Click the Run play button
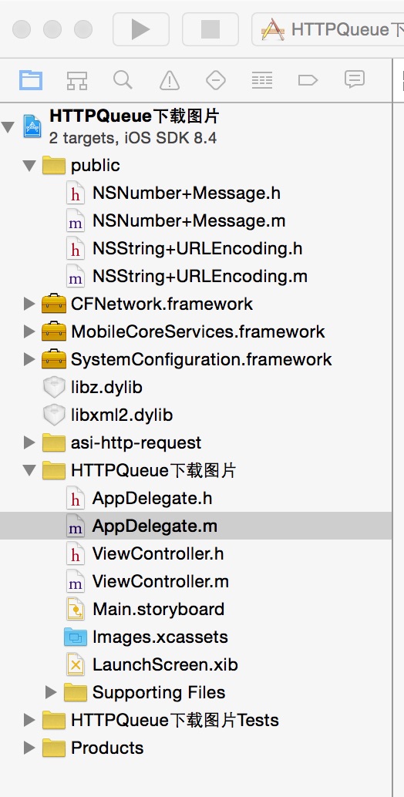Screen dimensions: 404x797 [x=140, y=29]
